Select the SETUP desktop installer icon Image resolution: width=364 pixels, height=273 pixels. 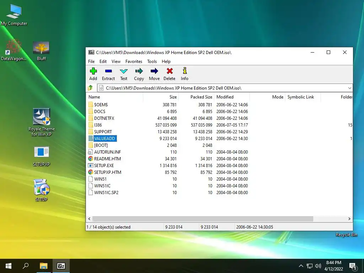tap(41, 190)
